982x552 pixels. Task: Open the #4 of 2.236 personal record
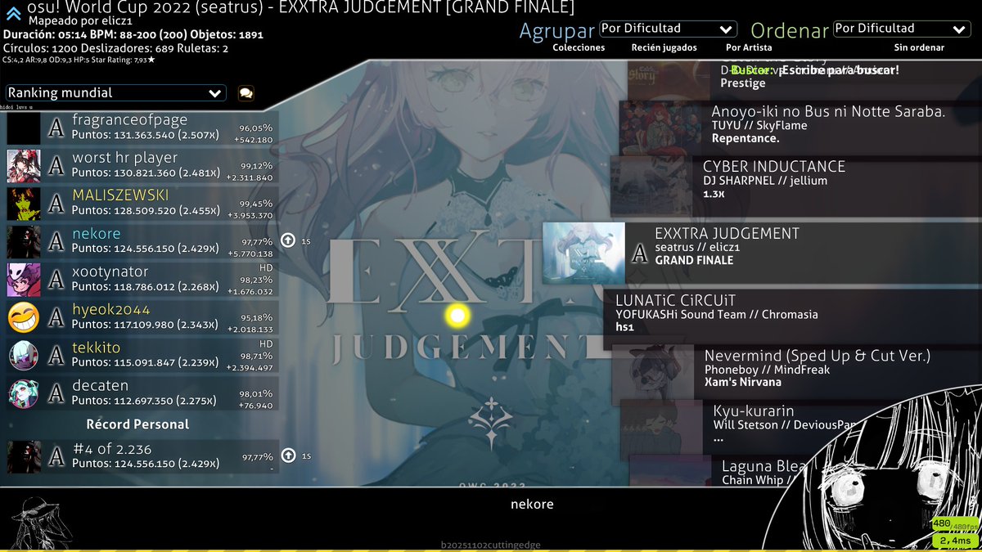[x=142, y=456]
